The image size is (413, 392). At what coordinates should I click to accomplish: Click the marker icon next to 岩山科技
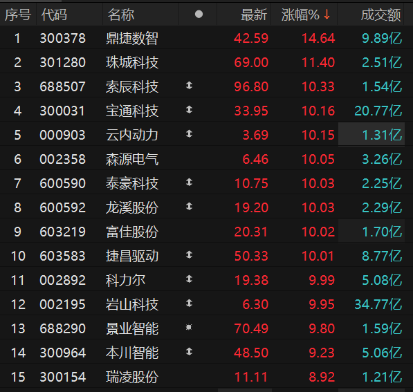189,304
